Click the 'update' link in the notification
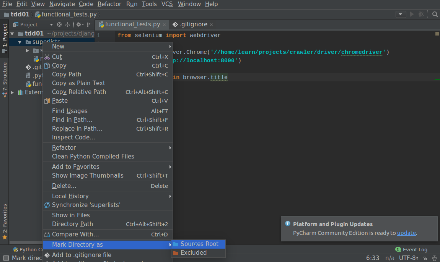Image resolution: width=440 pixels, height=262 pixels. coord(407,233)
